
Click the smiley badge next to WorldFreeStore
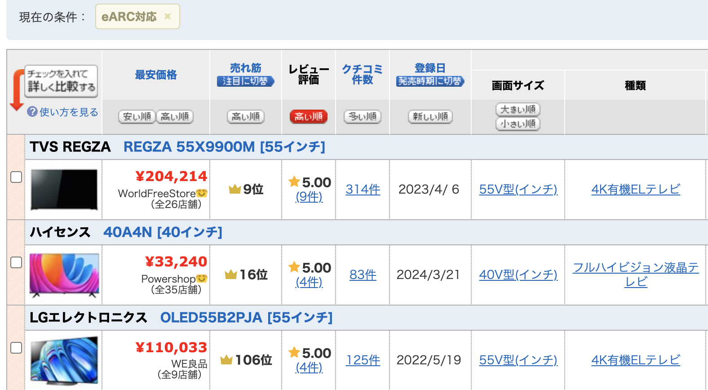[x=202, y=193]
